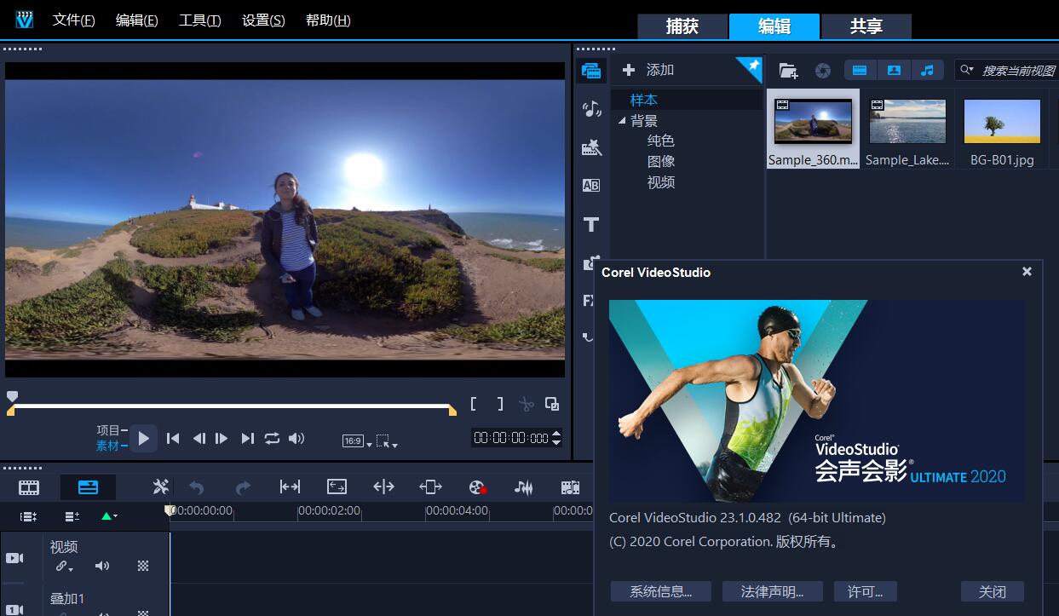Image resolution: width=1059 pixels, height=616 pixels.
Task: Open the 文件(F) menu
Action: click(x=73, y=20)
